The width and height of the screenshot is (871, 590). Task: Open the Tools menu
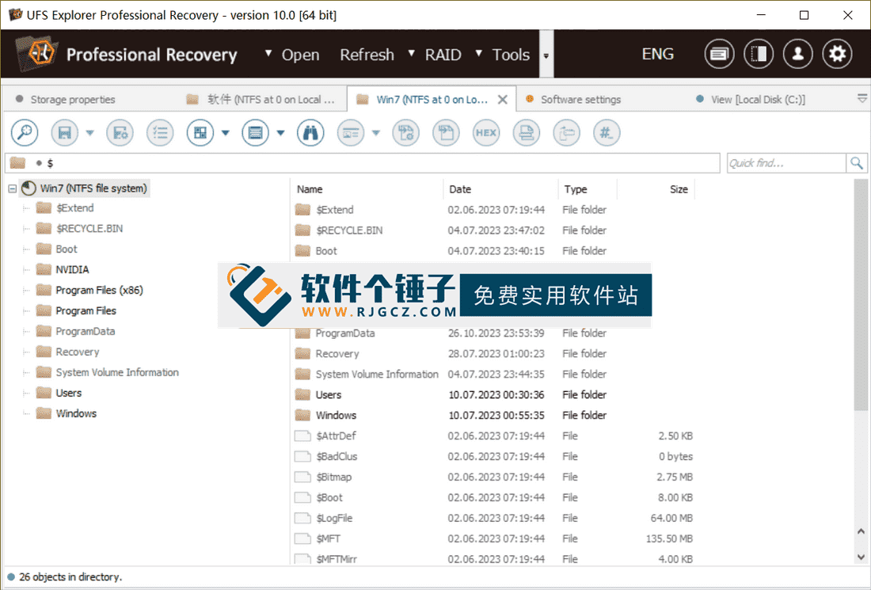(511, 54)
